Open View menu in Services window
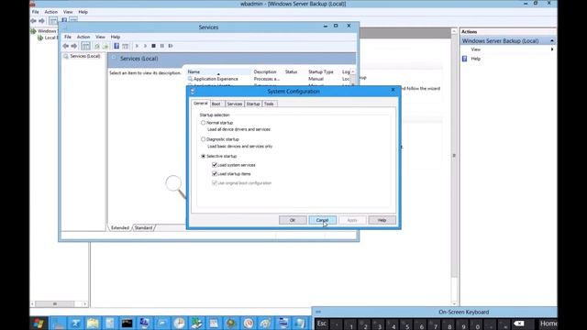 pyautogui.click(x=100, y=37)
